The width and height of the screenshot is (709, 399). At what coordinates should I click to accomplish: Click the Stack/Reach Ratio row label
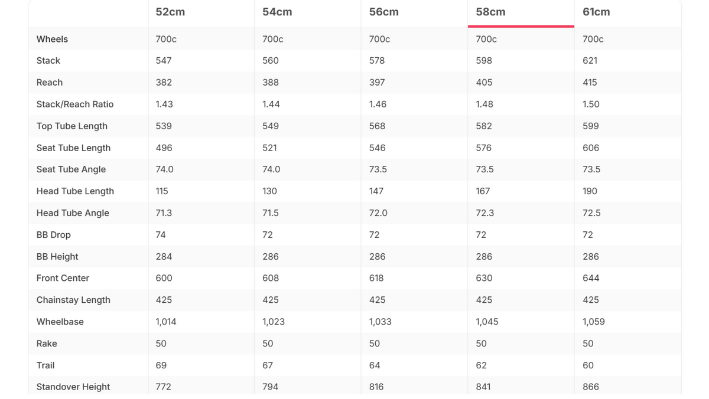[75, 104]
